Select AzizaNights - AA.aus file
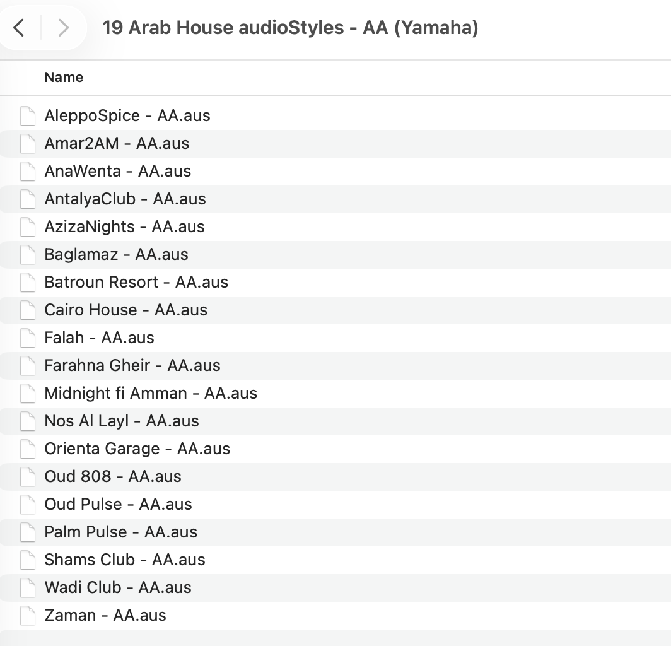Screen dimensions: 671x646 point(124,227)
